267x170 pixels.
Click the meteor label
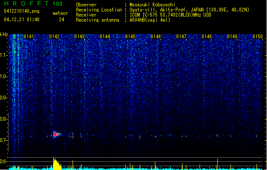click(60, 13)
